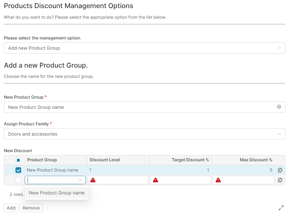
Task: Toggle the select-all checkbox in table header
Action: tap(18, 160)
